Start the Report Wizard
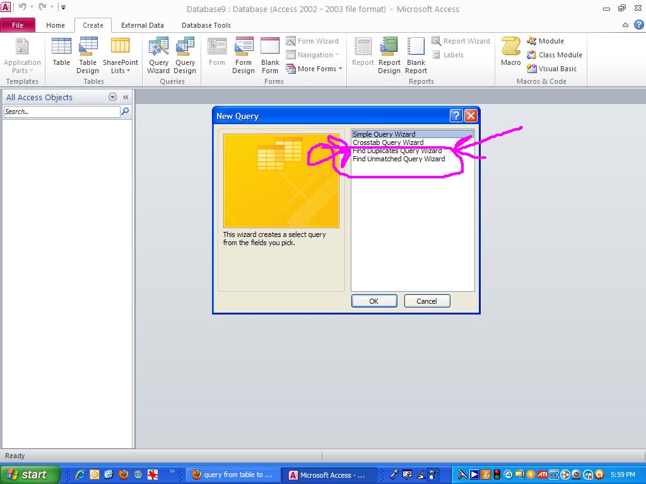 [461, 41]
